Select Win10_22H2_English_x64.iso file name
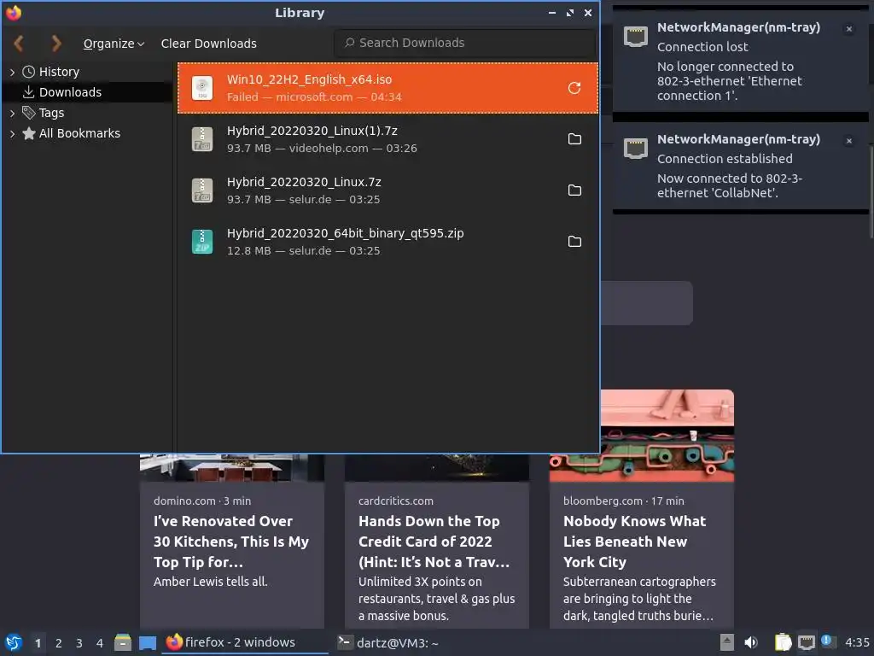The image size is (874, 656). [309, 79]
